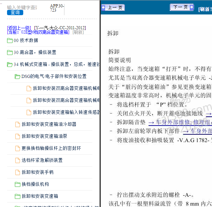Follow 车身外部维修; 修理组 link after 拆卸隔音垫
Image resolution: width=212 pixels, height=207 pixels.
[180, 122]
